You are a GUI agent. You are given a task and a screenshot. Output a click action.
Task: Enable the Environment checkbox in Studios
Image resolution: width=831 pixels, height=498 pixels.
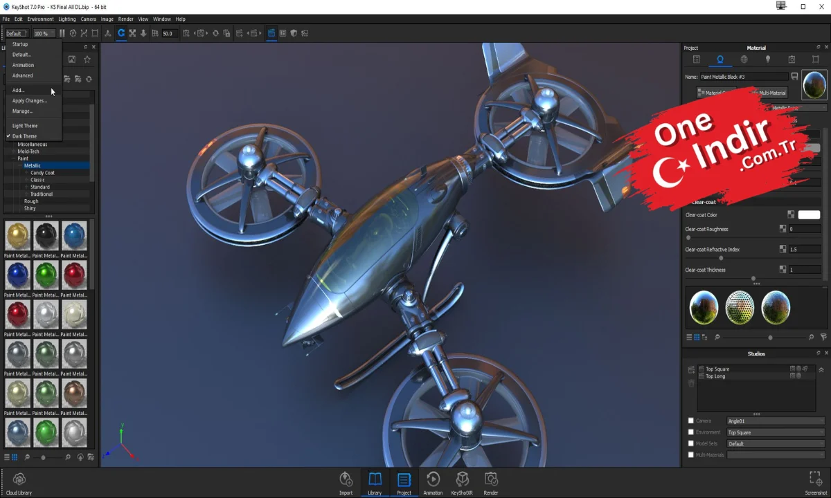[x=690, y=432]
